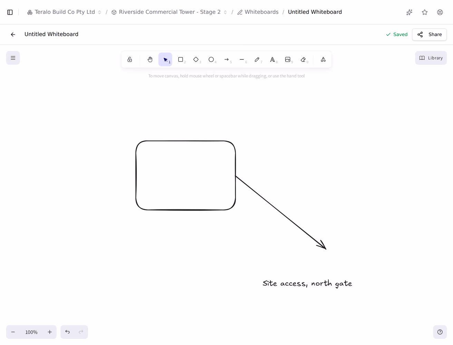Viewport: 453px width, 345px height.
Task: Go back using the left arrow
Action: click(13, 35)
